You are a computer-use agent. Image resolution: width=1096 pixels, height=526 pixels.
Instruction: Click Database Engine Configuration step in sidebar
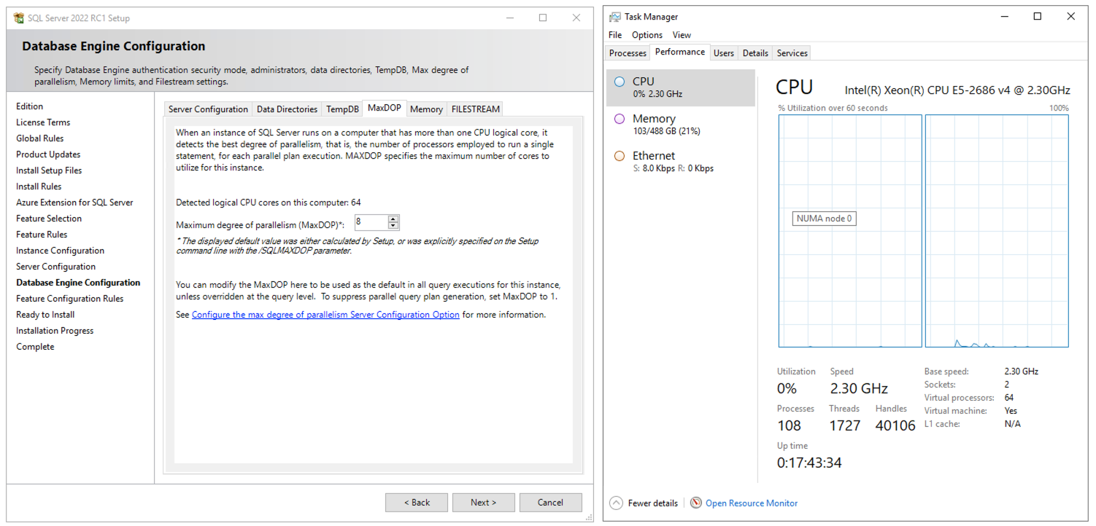[x=78, y=283]
